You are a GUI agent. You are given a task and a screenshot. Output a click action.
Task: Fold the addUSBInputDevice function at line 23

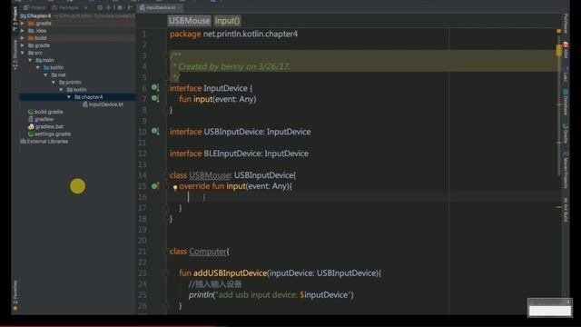166,273
